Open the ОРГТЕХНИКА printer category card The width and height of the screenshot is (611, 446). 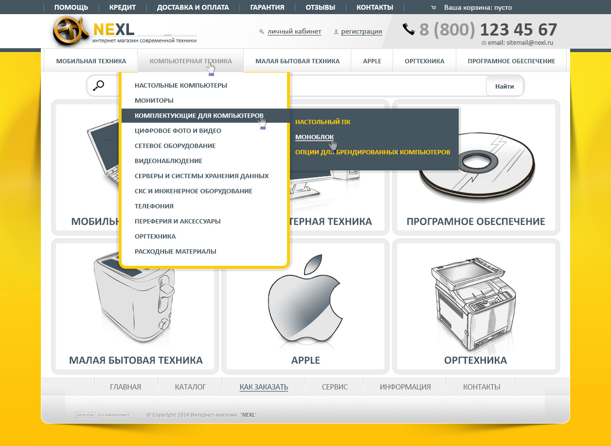tap(476, 306)
